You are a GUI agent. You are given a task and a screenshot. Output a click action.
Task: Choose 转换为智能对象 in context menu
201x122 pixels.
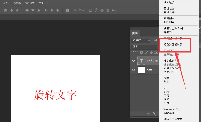point(173,45)
